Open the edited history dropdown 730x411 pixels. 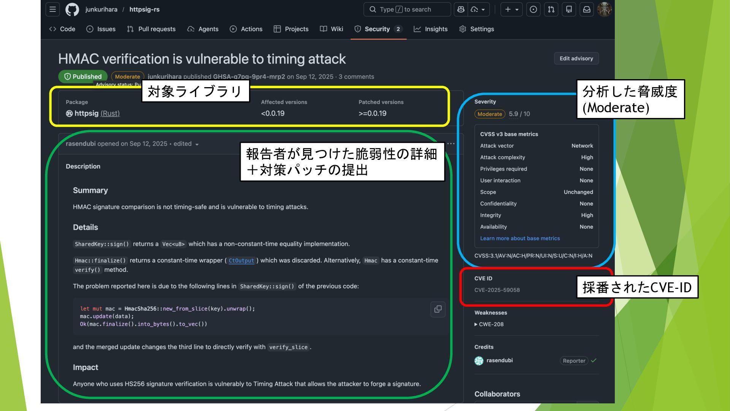click(197, 144)
